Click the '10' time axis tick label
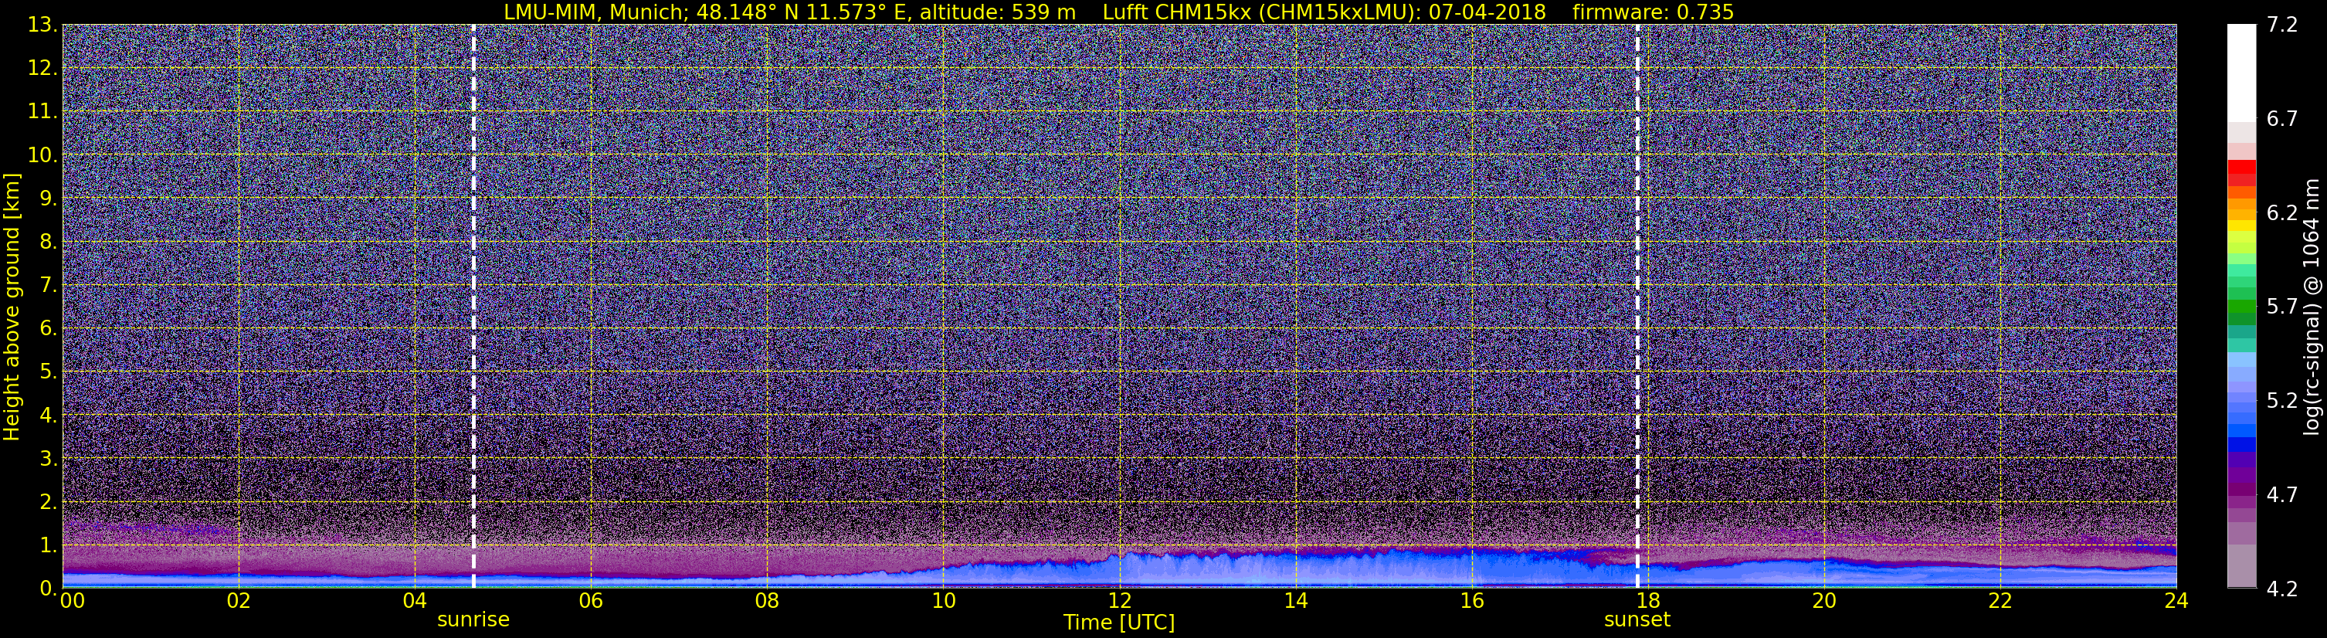Screen dimensions: 2327x638 (x=943, y=601)
